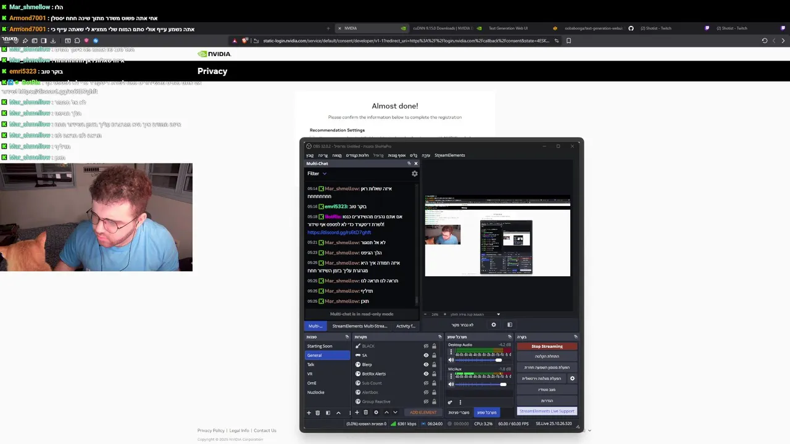Click StreamElements Live Support button

click(547, 411)
